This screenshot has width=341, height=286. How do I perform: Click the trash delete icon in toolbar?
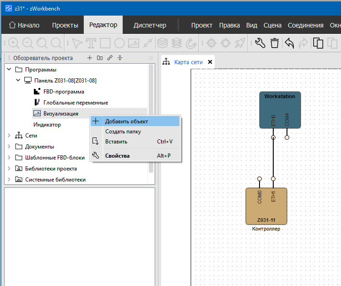click(275, 43)
